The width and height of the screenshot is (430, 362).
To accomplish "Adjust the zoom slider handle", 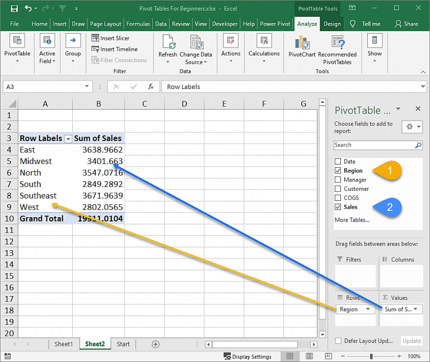I will point(371,356).
